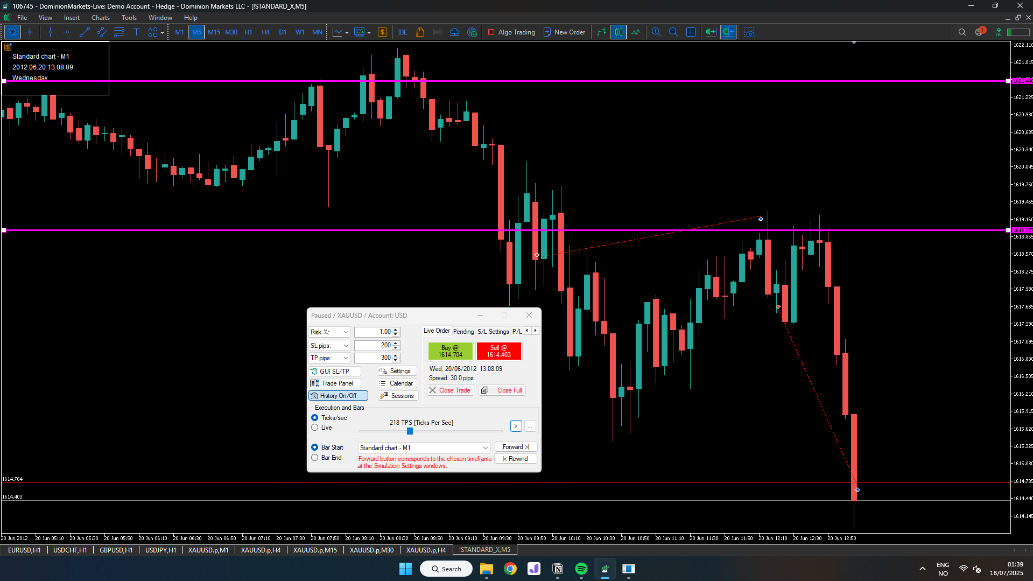The image size is (1033, 581).
Task: Zoom in on the chart
Action: coord(656,32)
